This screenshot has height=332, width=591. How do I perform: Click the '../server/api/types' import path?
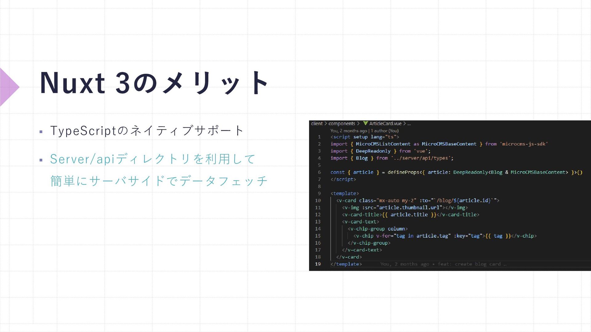click(421, 158)
